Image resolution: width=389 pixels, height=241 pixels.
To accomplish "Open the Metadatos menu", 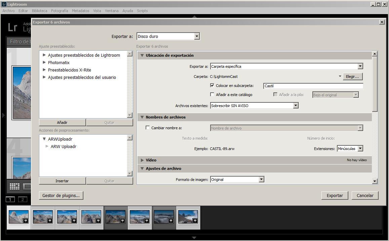I will pyautogui.click(x=80, y=11).
